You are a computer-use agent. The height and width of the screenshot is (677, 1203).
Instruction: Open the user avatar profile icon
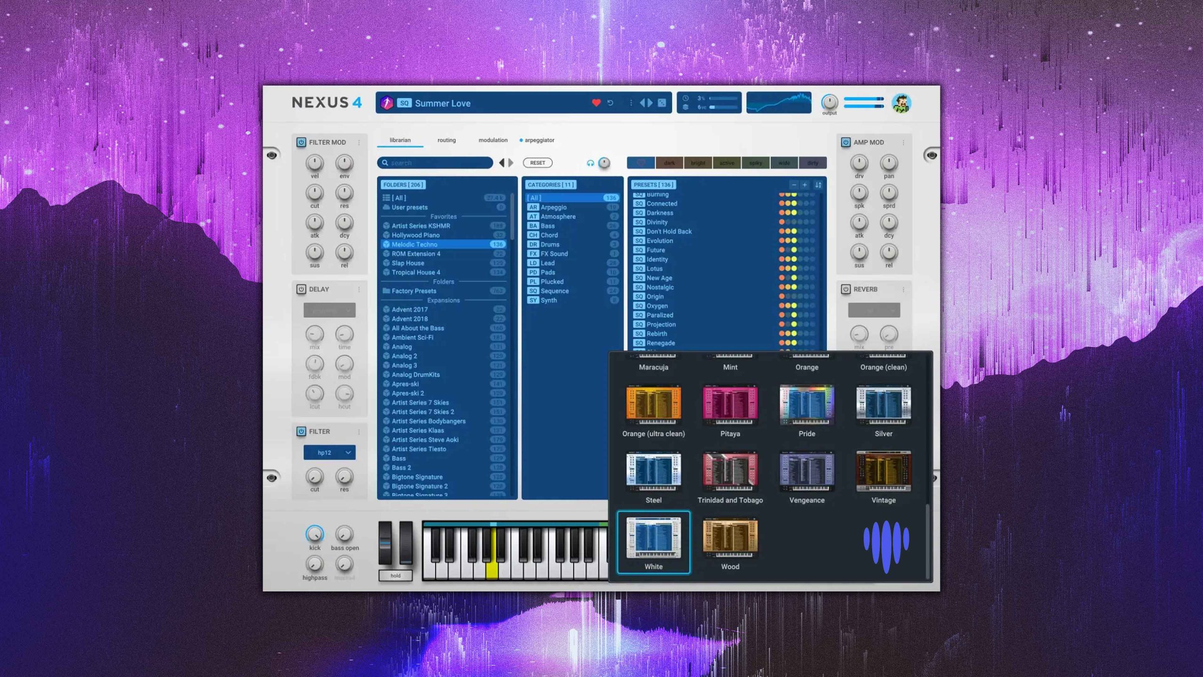pos(901,103)
